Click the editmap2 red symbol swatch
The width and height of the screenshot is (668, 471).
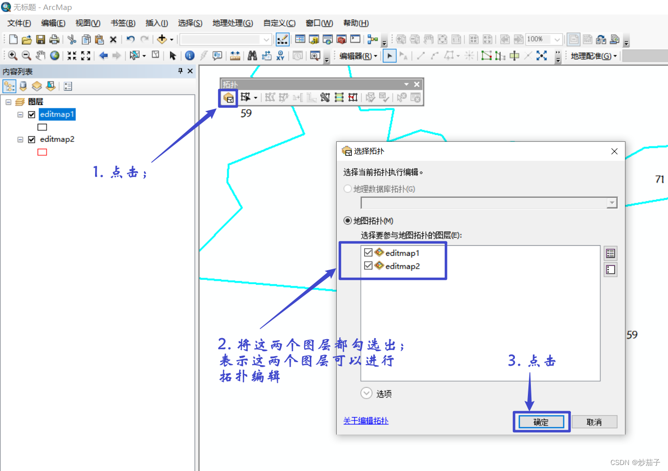[x=42, y=152]
